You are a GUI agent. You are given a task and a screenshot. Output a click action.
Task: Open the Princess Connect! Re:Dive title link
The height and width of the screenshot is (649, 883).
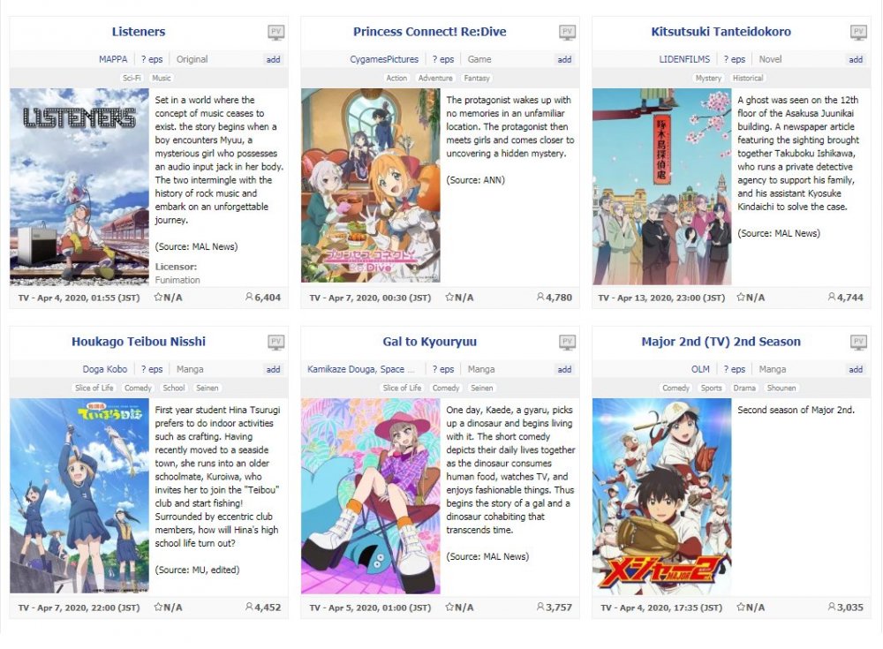[430, 32]
